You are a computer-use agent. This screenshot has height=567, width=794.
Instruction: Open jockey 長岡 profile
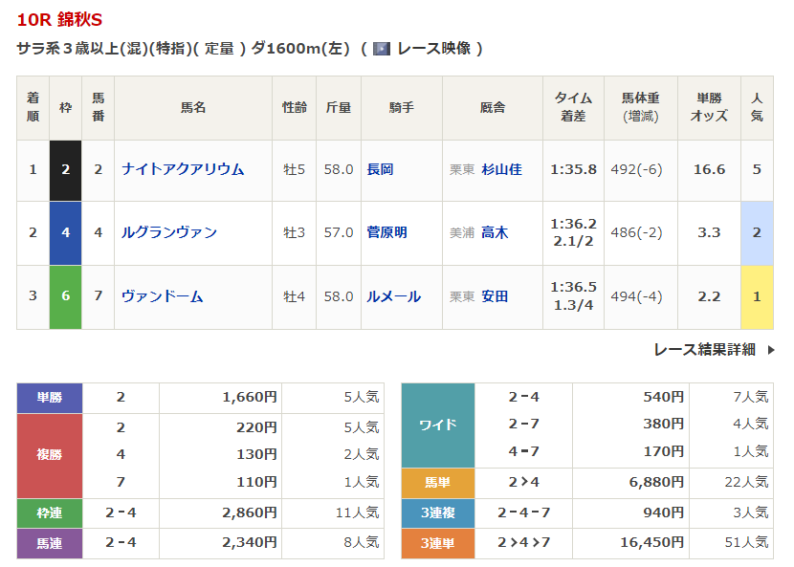(x=380, y=169)
